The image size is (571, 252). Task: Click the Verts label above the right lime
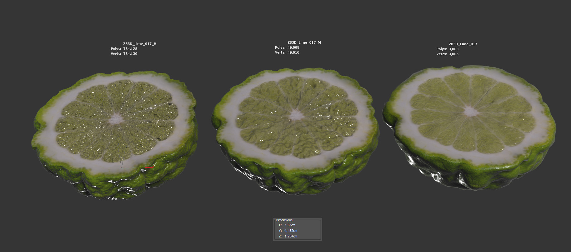pos(441,54)
